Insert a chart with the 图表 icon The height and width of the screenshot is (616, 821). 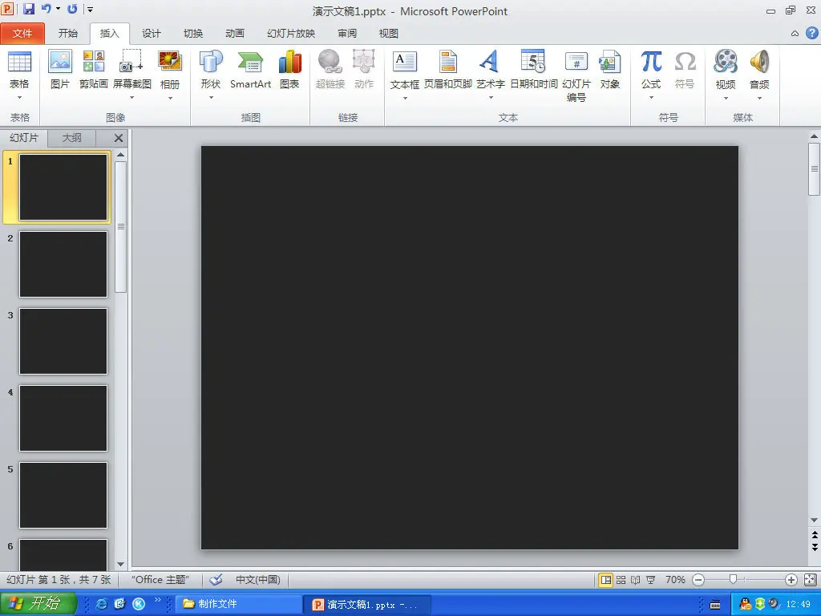289,69
